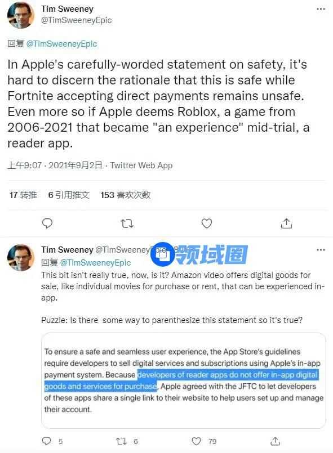Like the main tweet about Roblox
The height and width of the screenshot is (453, 333).
click(207, 223)
